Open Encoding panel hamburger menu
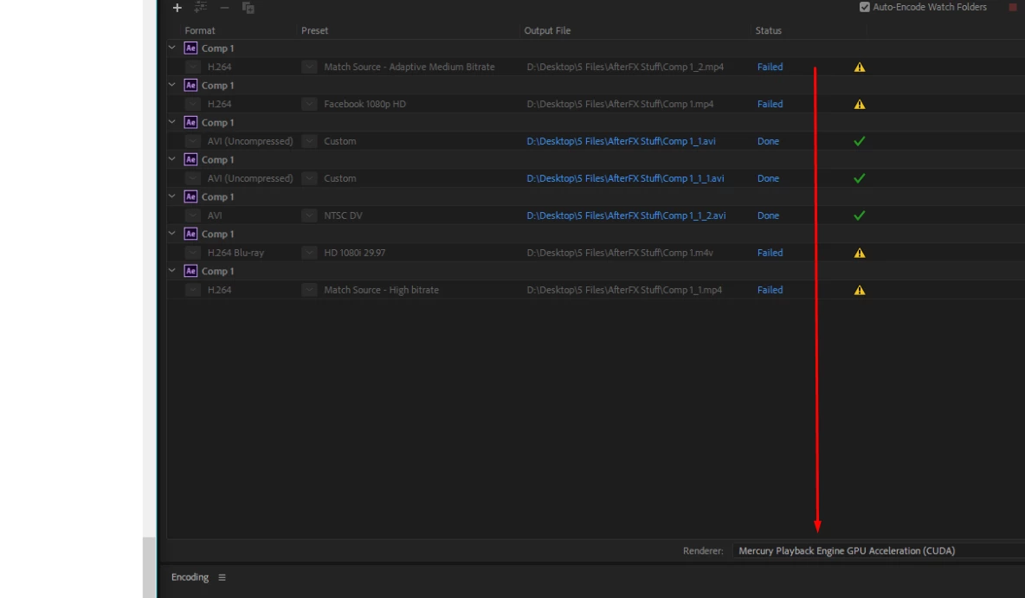The image size is (1025, 598). [x=222, y=578]
